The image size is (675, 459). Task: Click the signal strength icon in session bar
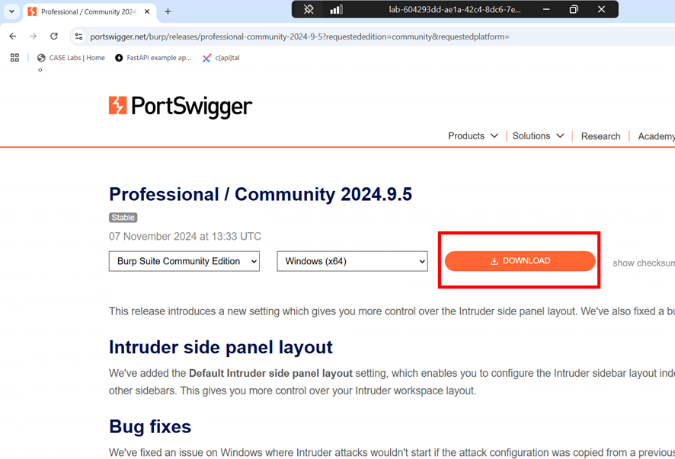tap(336, 9)
